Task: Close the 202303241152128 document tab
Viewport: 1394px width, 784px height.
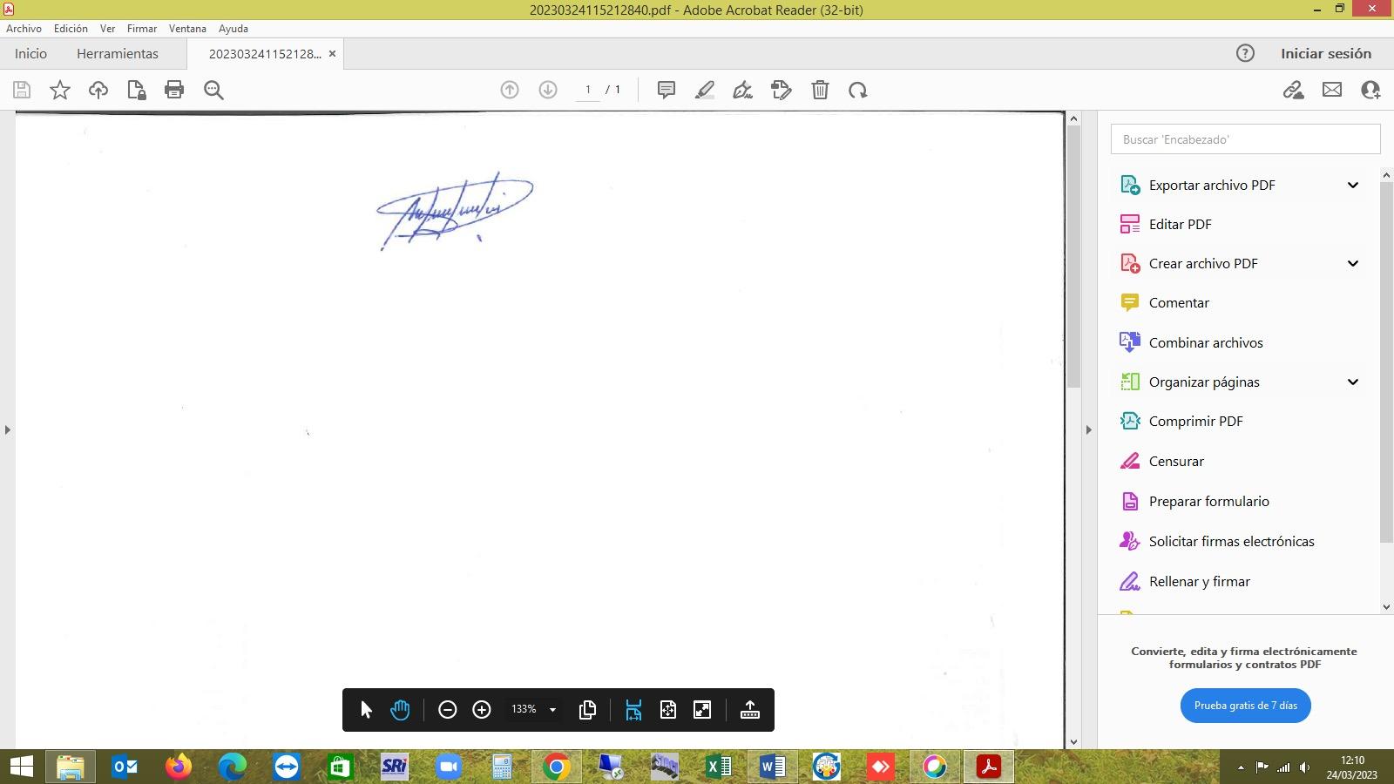Action: [332, 54]
